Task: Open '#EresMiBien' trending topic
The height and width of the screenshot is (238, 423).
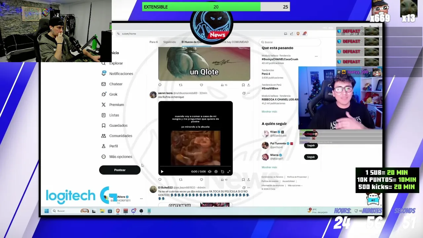Action: coord(270,89)
